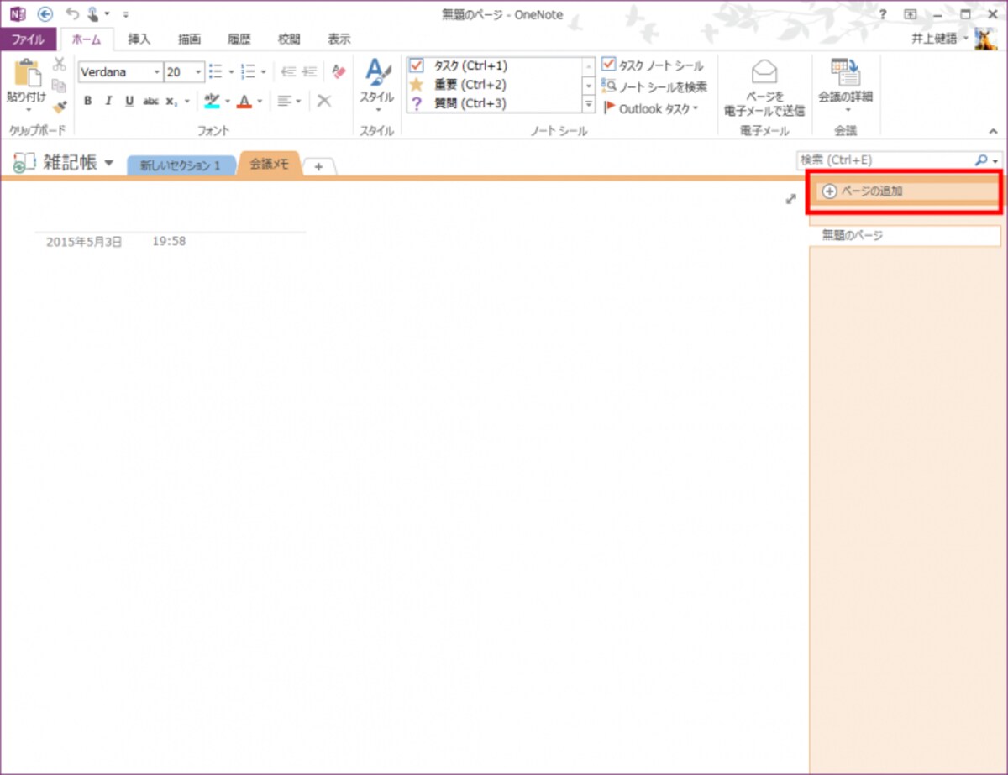The image size is (1008, 775).
Task: Apply cyan text highlight color
Action: (213, 101)
